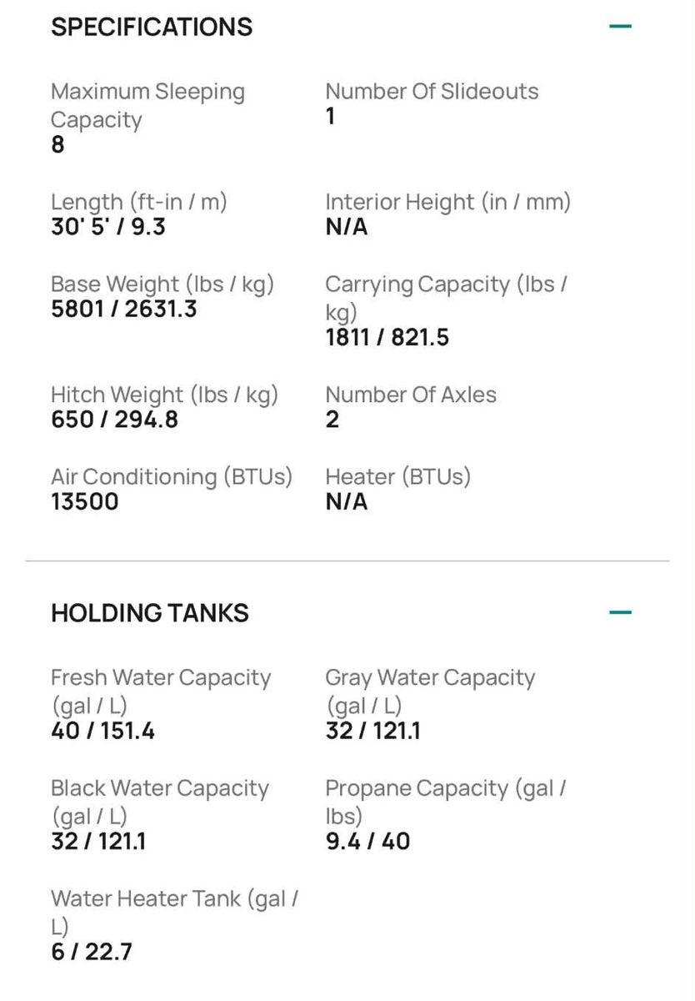Viewport: 695px width, 1001px height.
Task: Click the Maximum Sleeping Capacity label
Action: (x=148, y=106)
